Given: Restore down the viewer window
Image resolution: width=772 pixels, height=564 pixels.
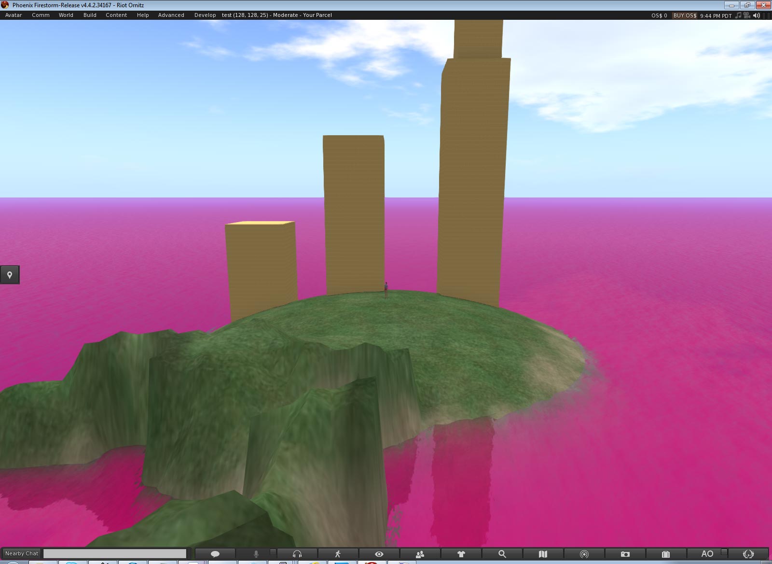Looking at the screenshot, I should click(x=747, y=5).
